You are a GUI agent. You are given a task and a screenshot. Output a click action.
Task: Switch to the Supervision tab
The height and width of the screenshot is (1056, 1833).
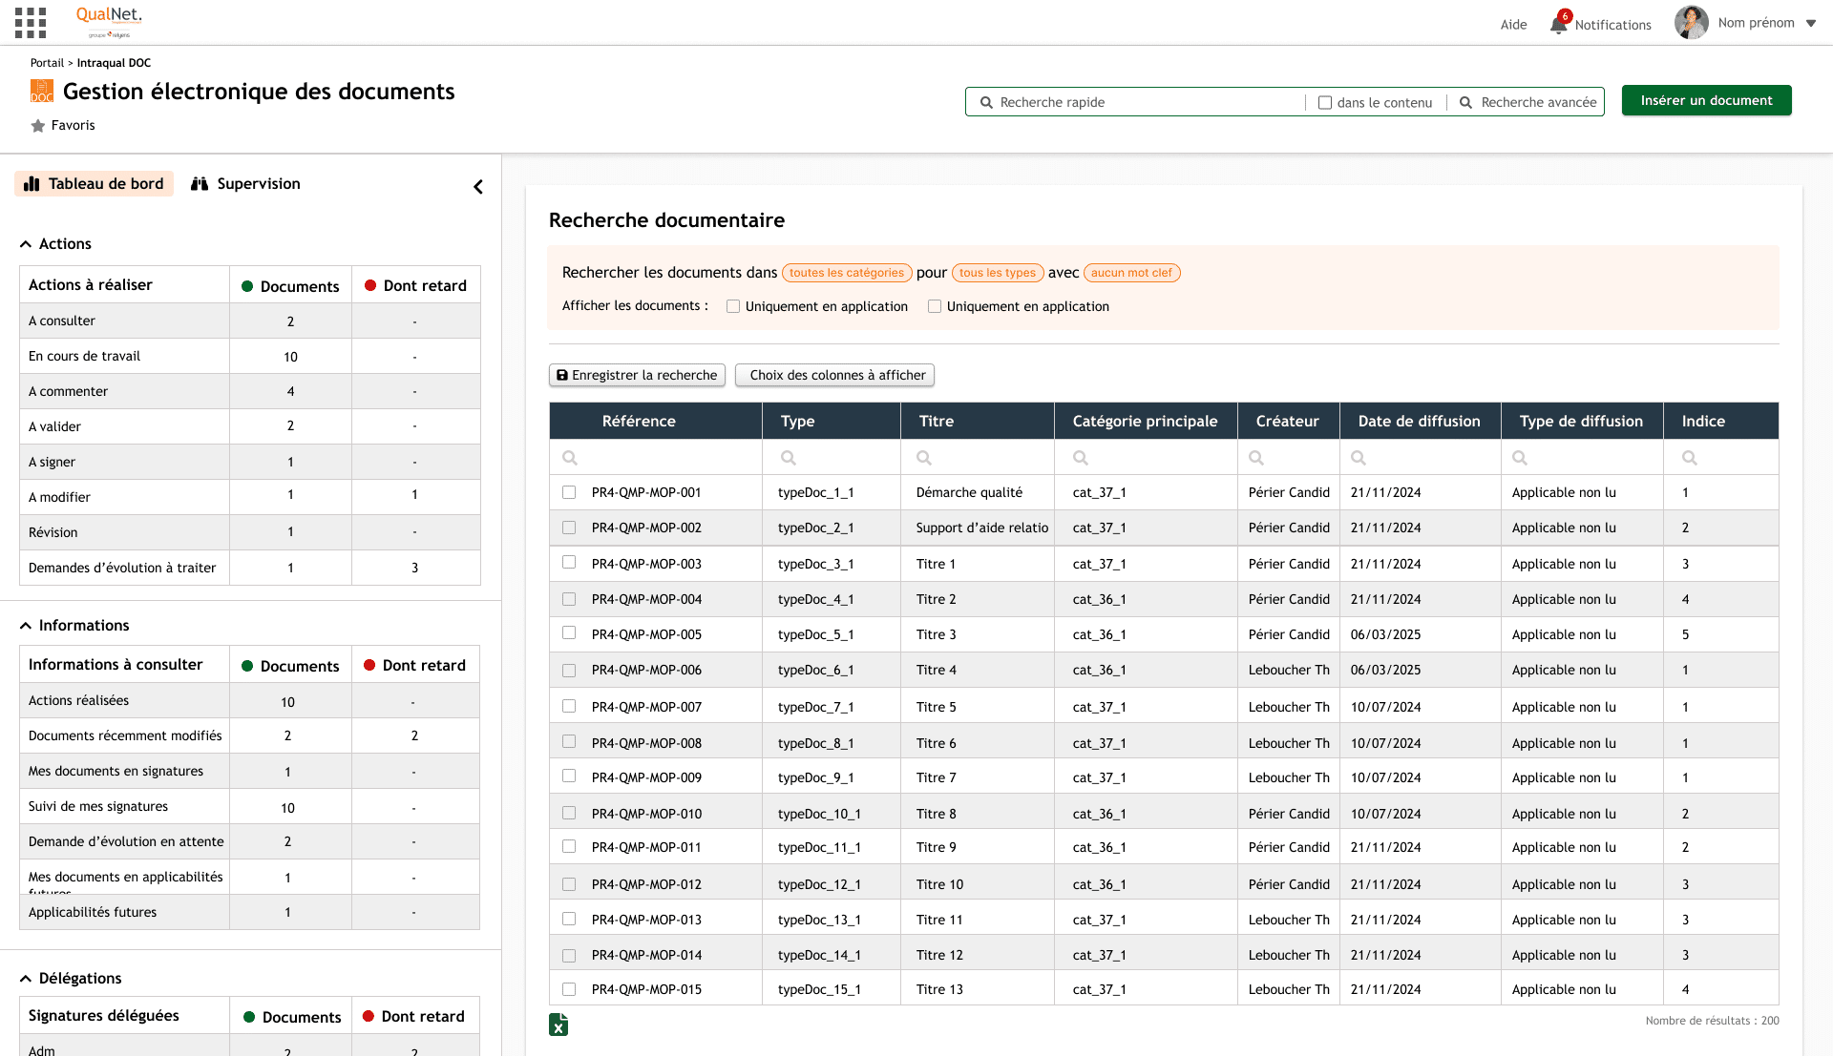(245, 184)
